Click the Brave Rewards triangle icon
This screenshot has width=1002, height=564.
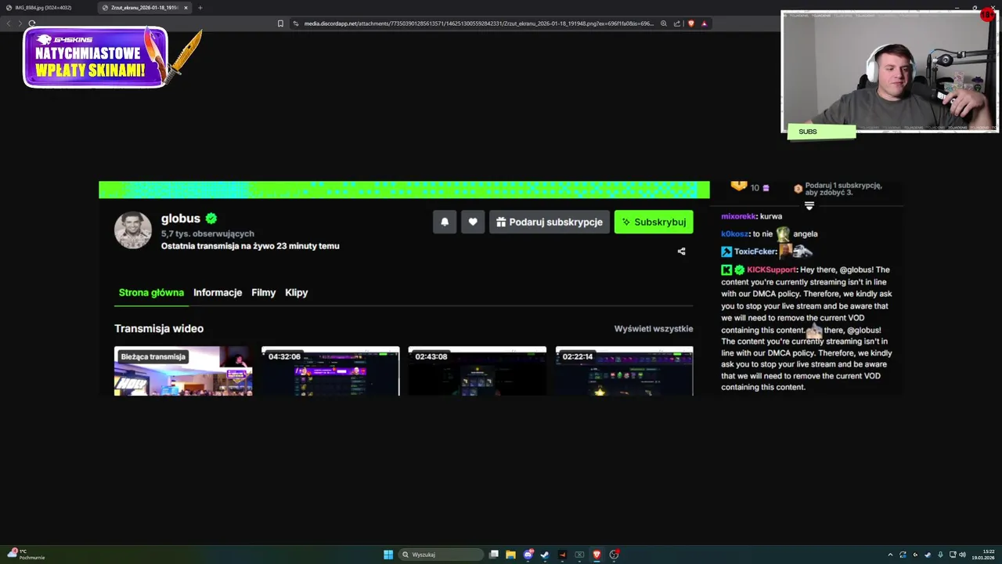704,23
